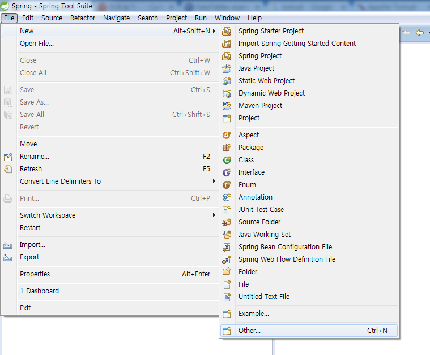Select Dynamic Web Project label

pos(271,93)
